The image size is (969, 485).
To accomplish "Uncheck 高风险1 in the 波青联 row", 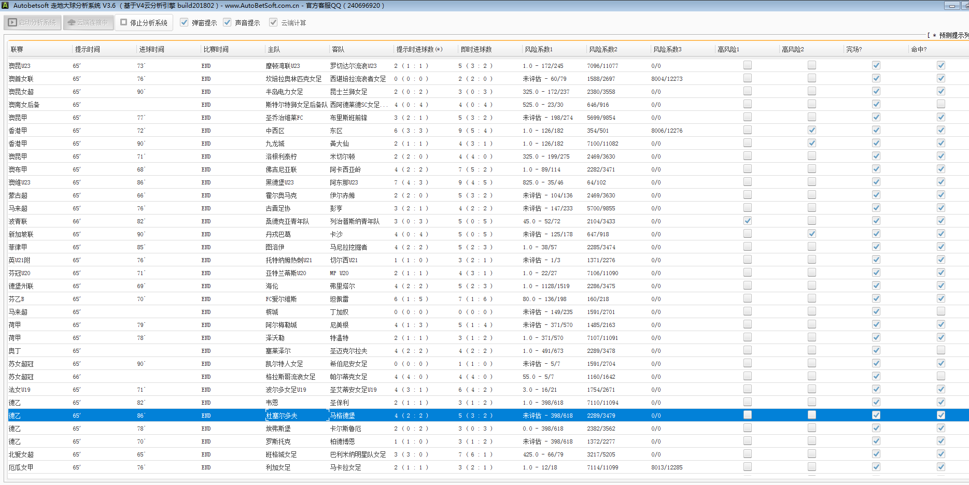I will coord(747,221).
